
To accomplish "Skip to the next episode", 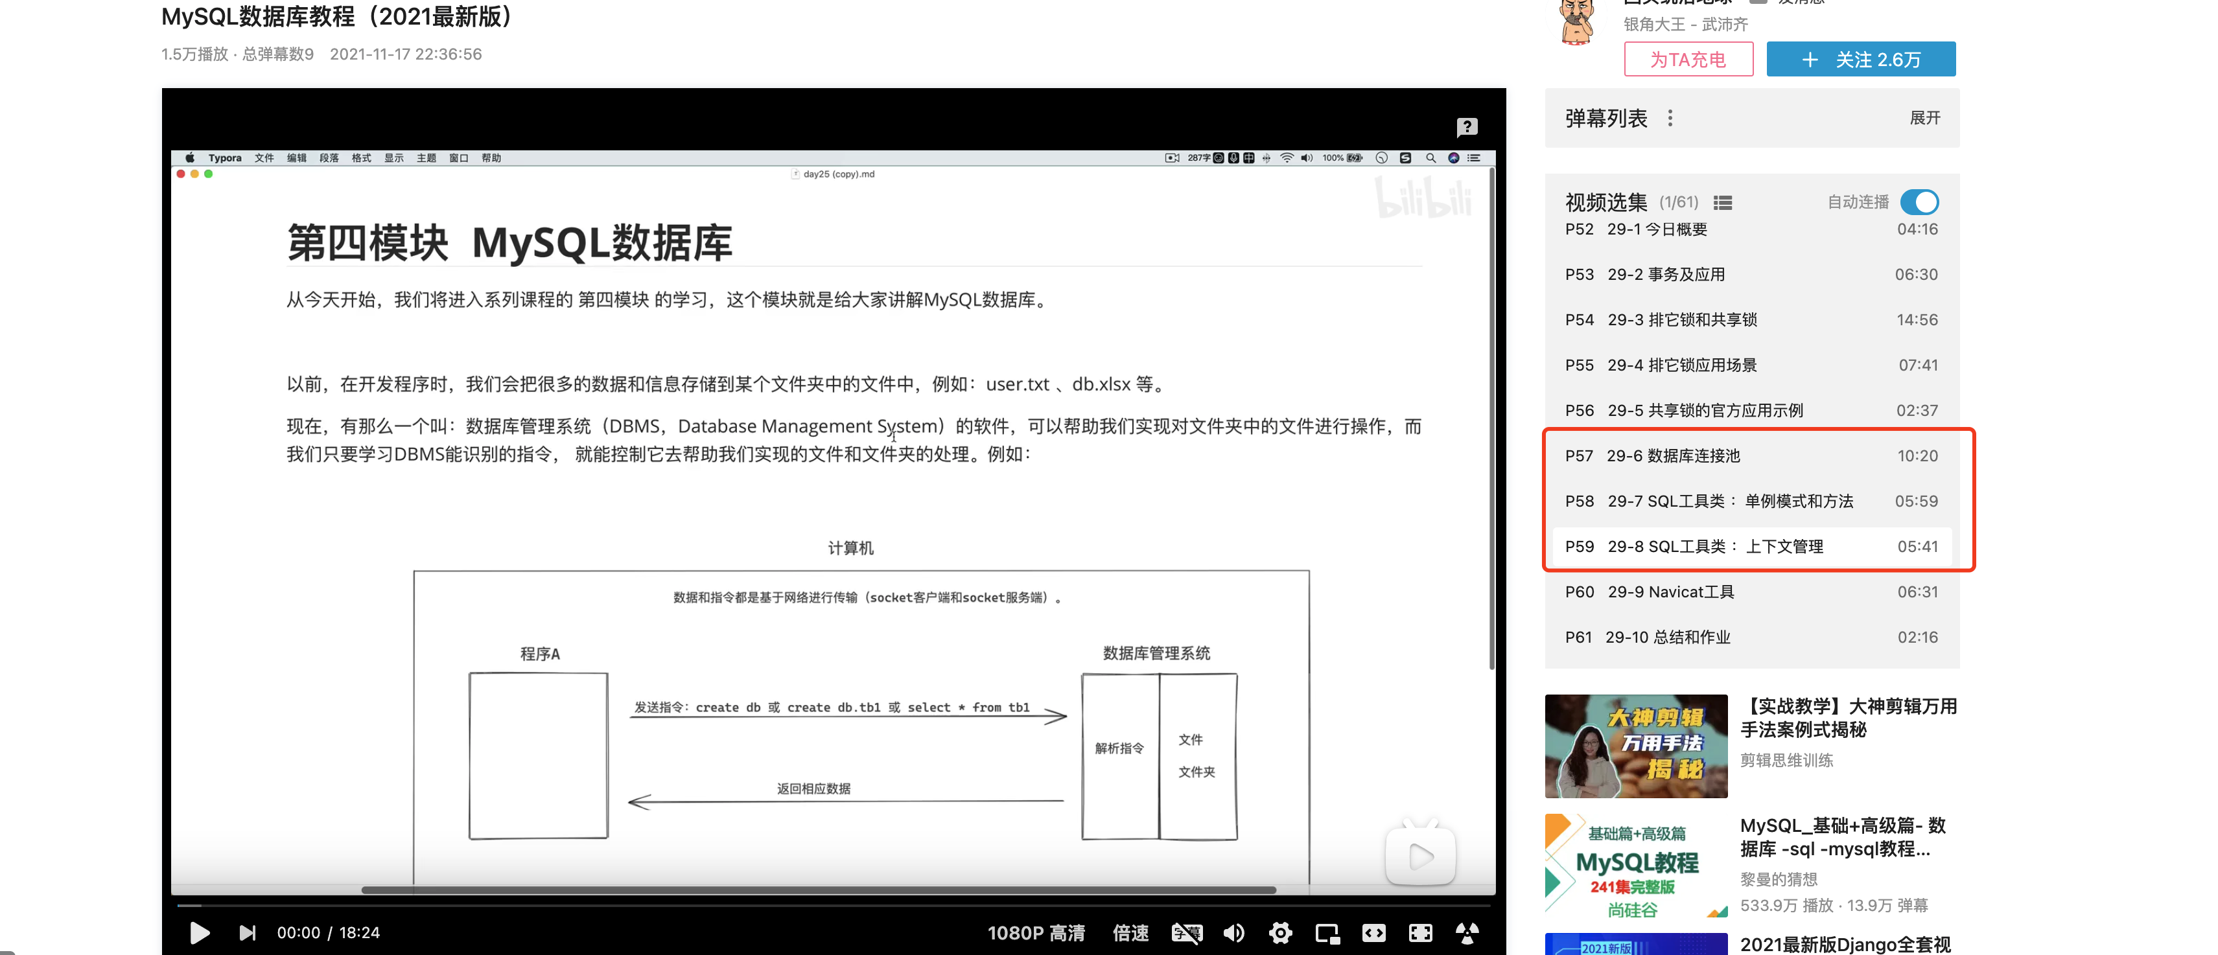I will pyautogui.click(x=247, y=932).
